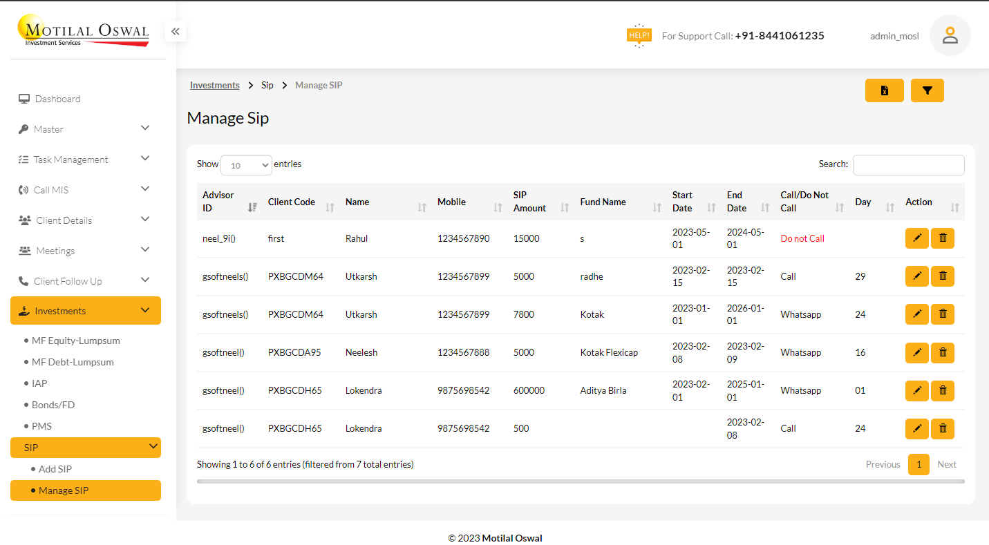Collapse the Investments menu
This screenshot has width=989, height=545.
[x=86, y=311]
